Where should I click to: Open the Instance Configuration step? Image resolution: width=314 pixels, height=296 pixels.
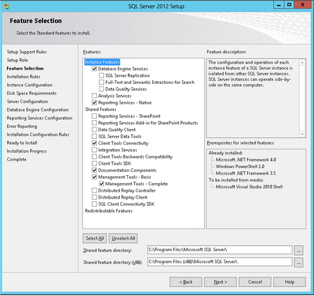[29, 85]
